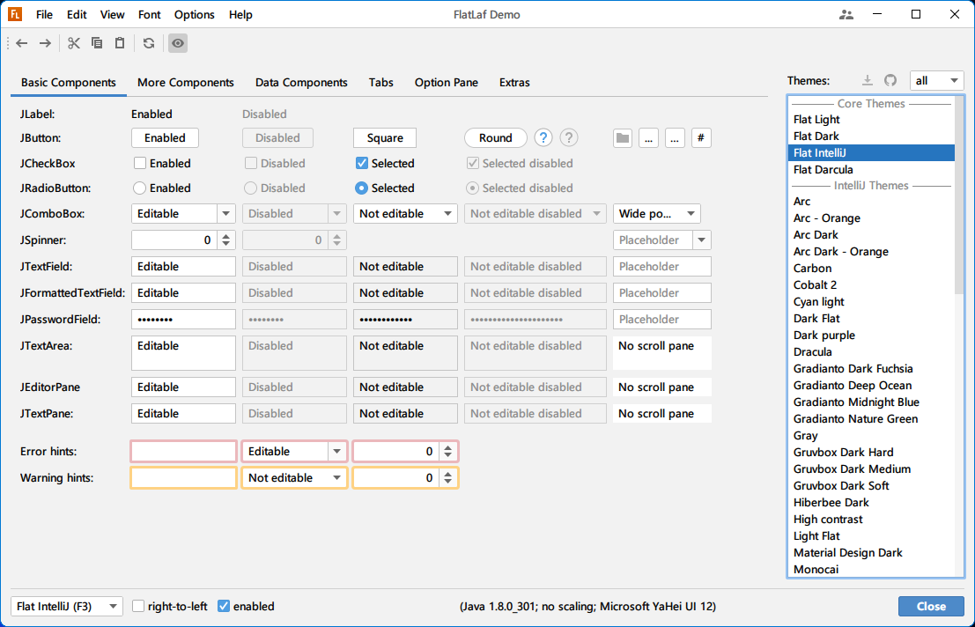Open the Editable JComboBox dropdown arrow

(226, 214)
